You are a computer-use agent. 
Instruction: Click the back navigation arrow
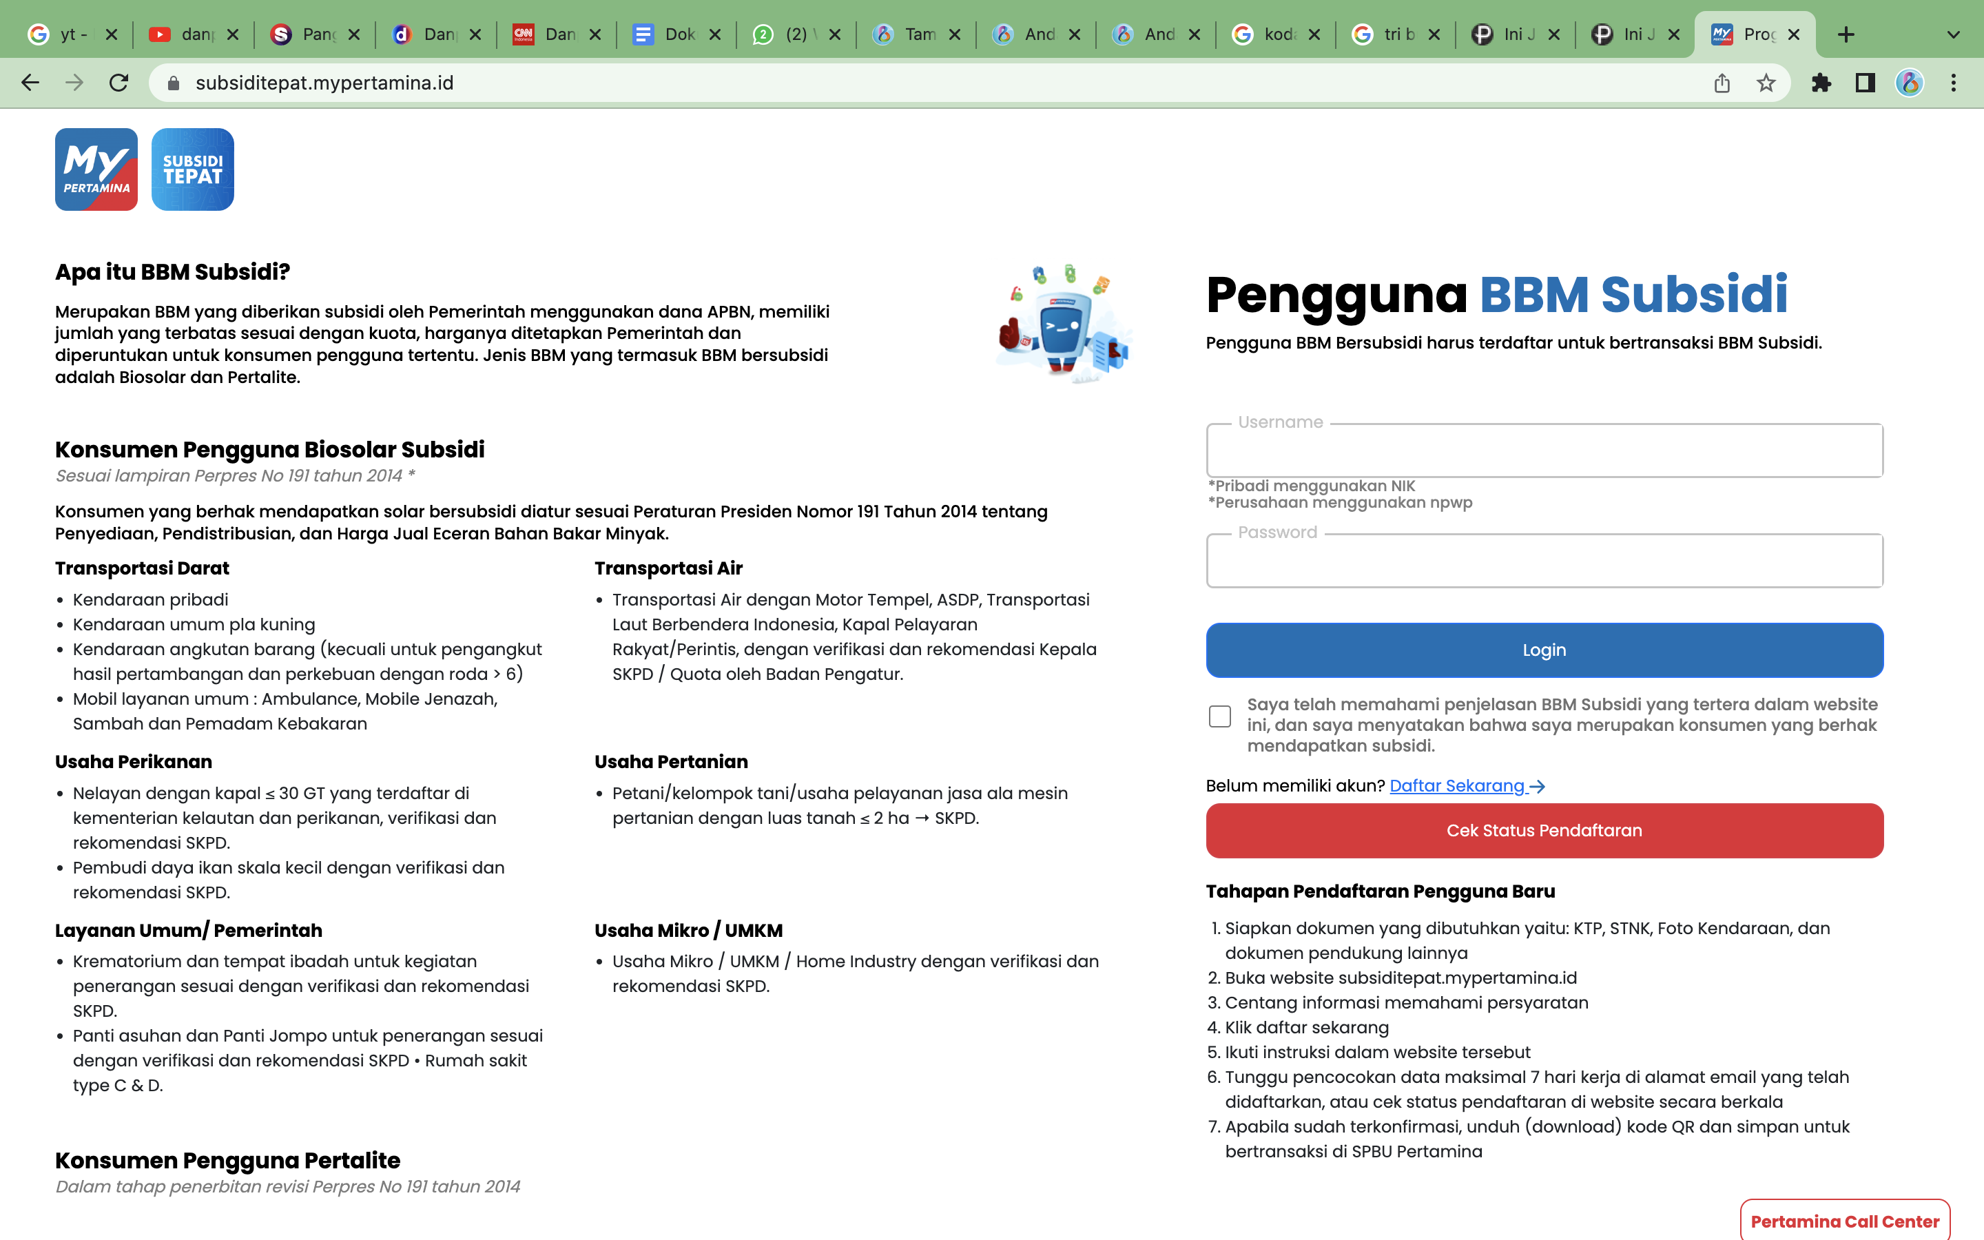coord(30,82)
